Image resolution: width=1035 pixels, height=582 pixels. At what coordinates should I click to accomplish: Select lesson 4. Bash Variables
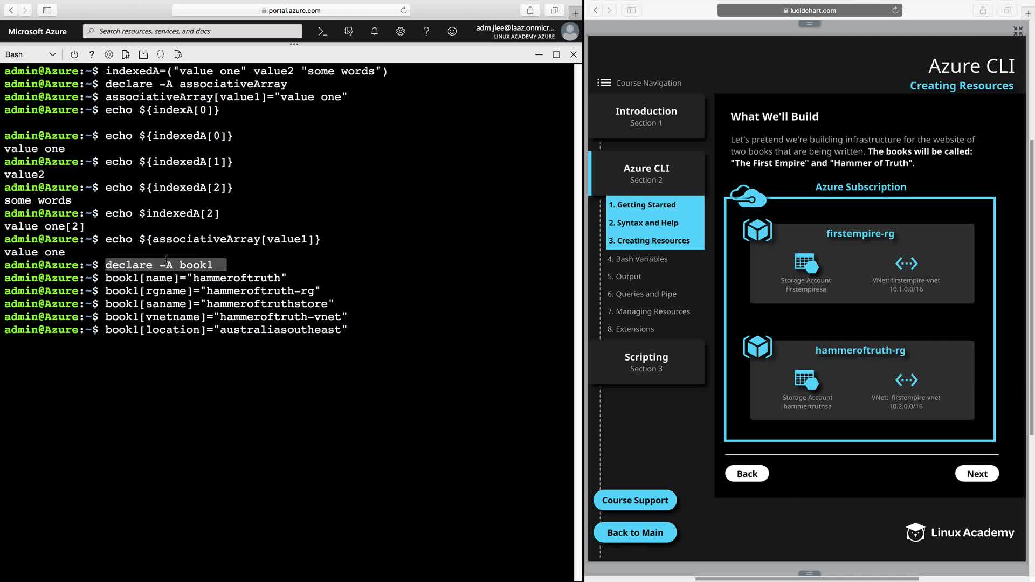tap(637, 259)
